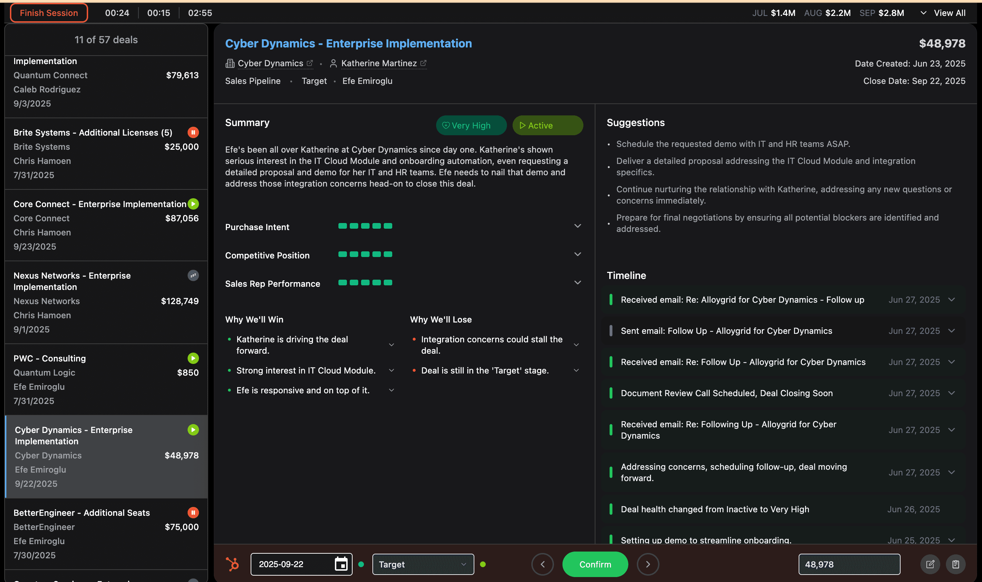Open the calendar icon next to close date
The width and height of the screenshot is (982, 582).
point(341,564)
